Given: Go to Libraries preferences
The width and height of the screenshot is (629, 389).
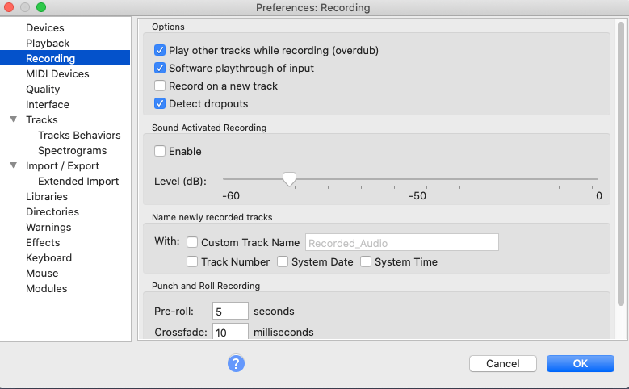Looking at the screenshot, I should point(47,196).
